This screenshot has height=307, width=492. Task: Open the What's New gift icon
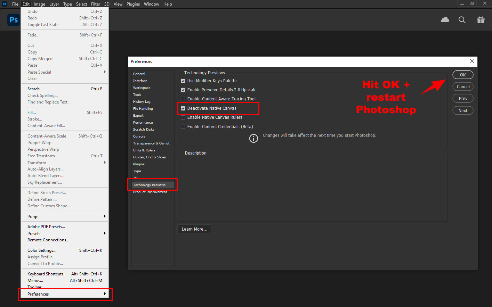(481, 20)
